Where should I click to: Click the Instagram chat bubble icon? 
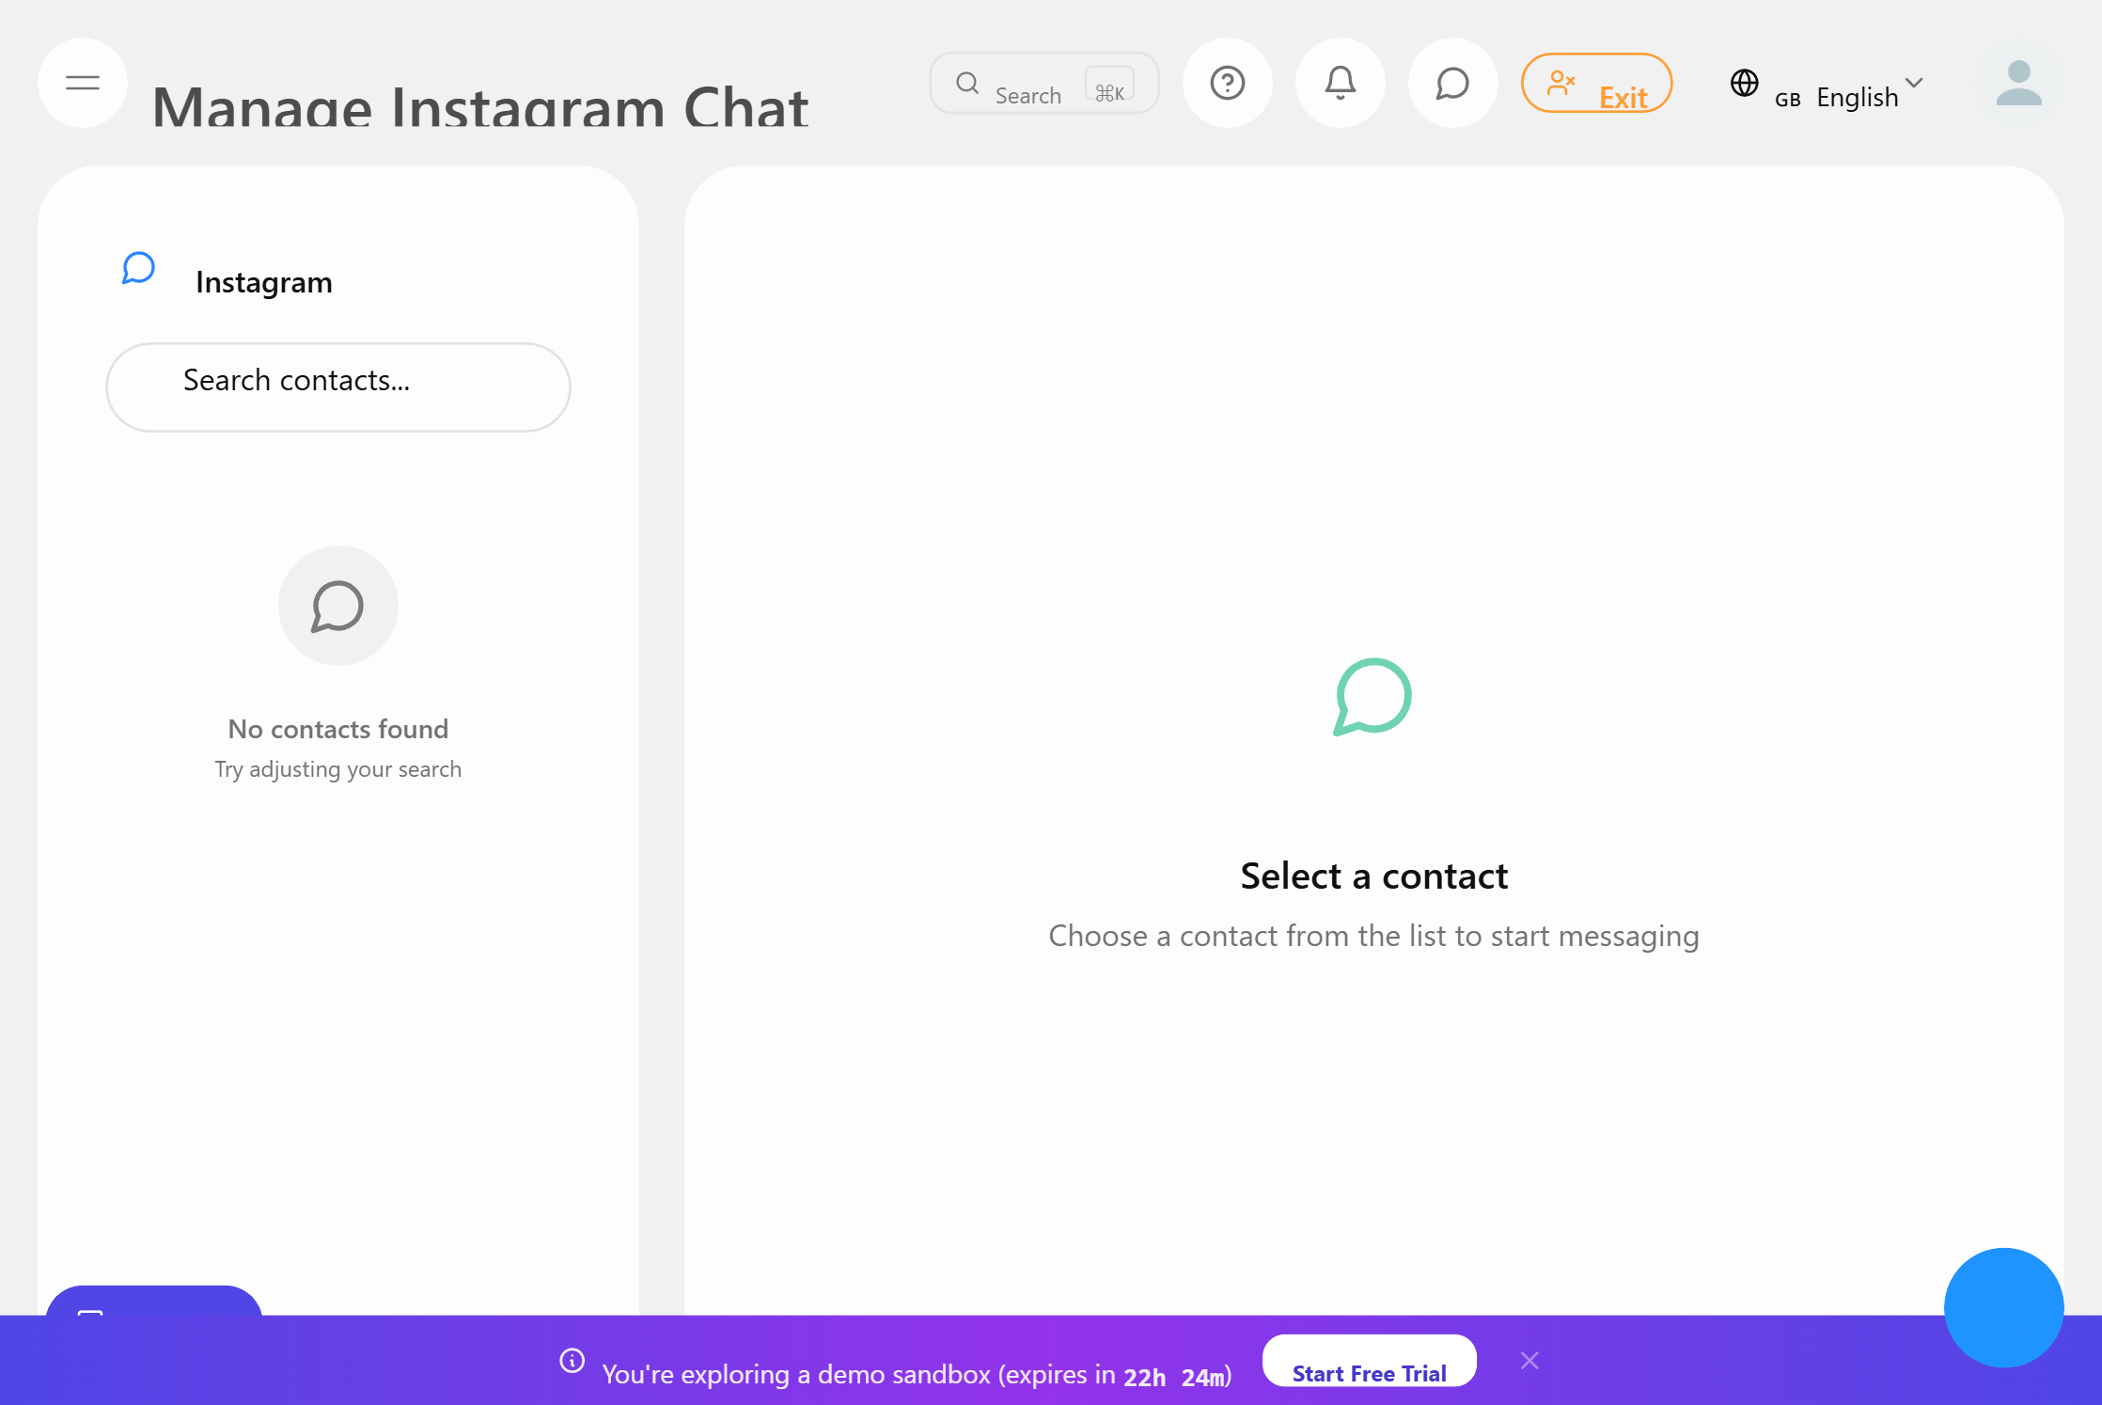click(x=138, y=269)
